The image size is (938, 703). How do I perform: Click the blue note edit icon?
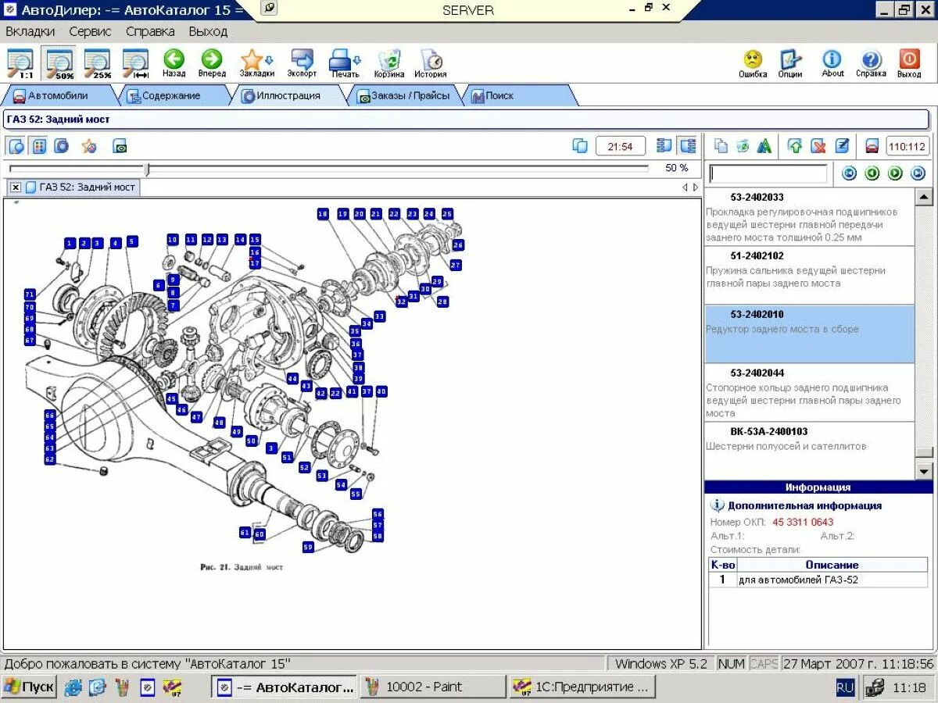(842, 146)
